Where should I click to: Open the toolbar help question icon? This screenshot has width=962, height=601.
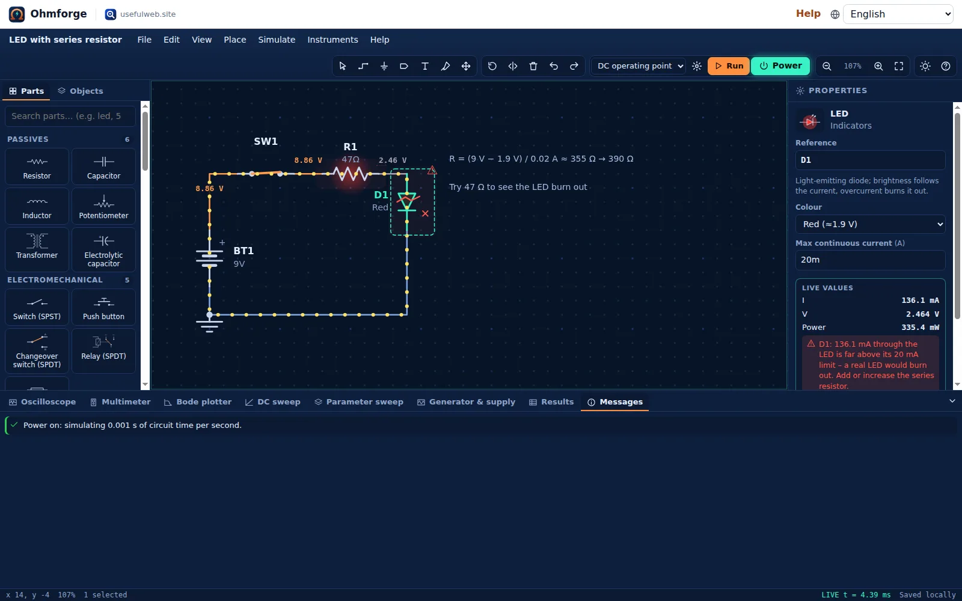pyautogui.click(x=946, y=66)
